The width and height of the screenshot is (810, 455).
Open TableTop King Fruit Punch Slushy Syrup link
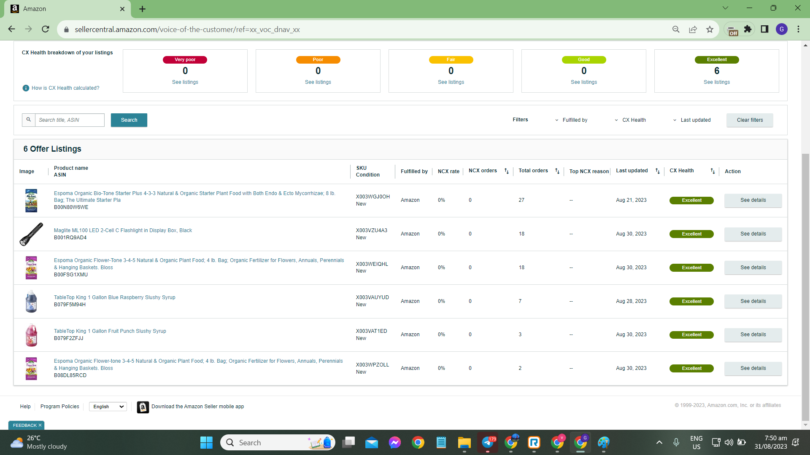(x=110, y=331)
